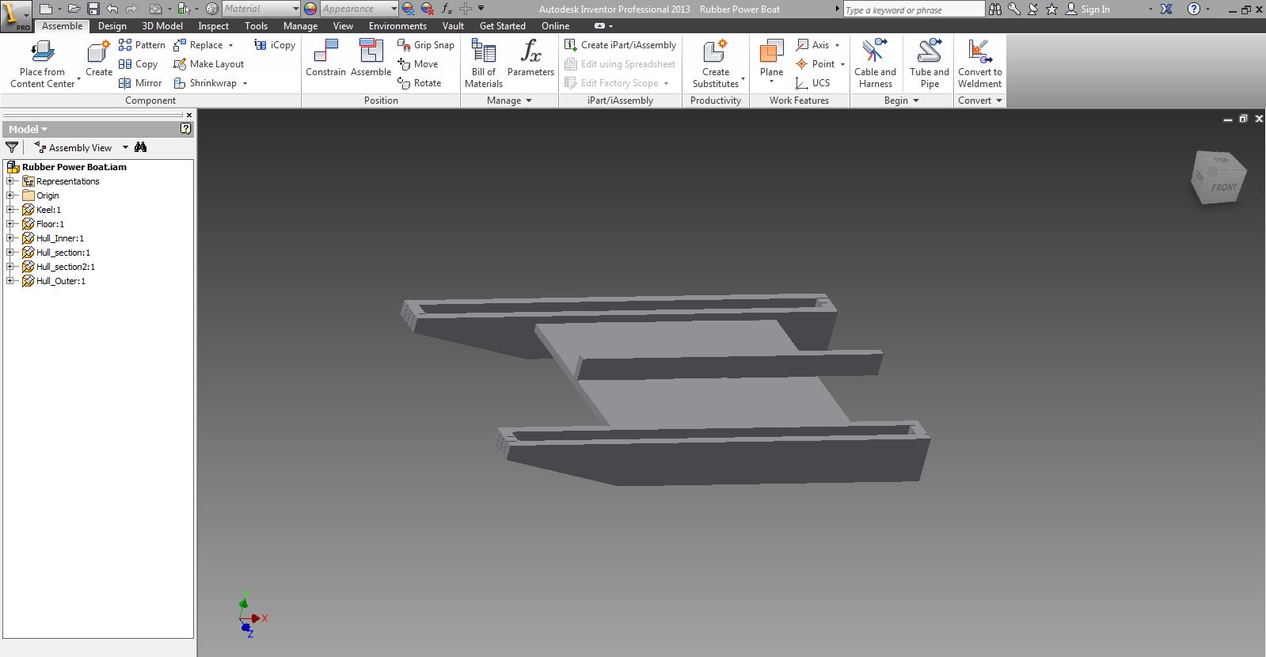Click the Sign In link
This screenshot has height=657, width=1266.
click(x=1095, y=9)
